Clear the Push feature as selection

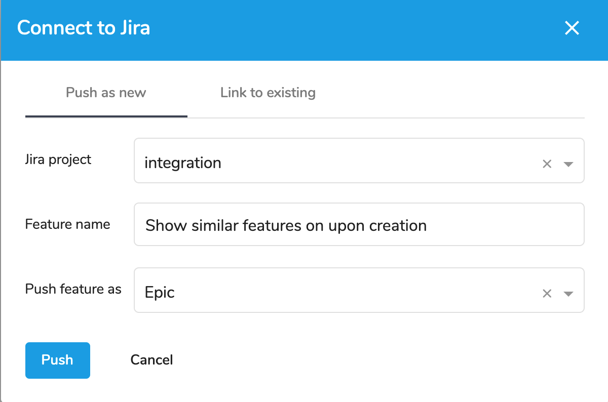tap(547, 294)
